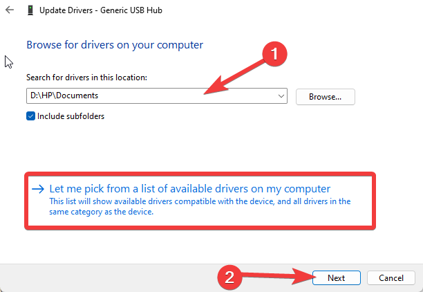Untick the Include subfolders checkbox

(30, 116)
